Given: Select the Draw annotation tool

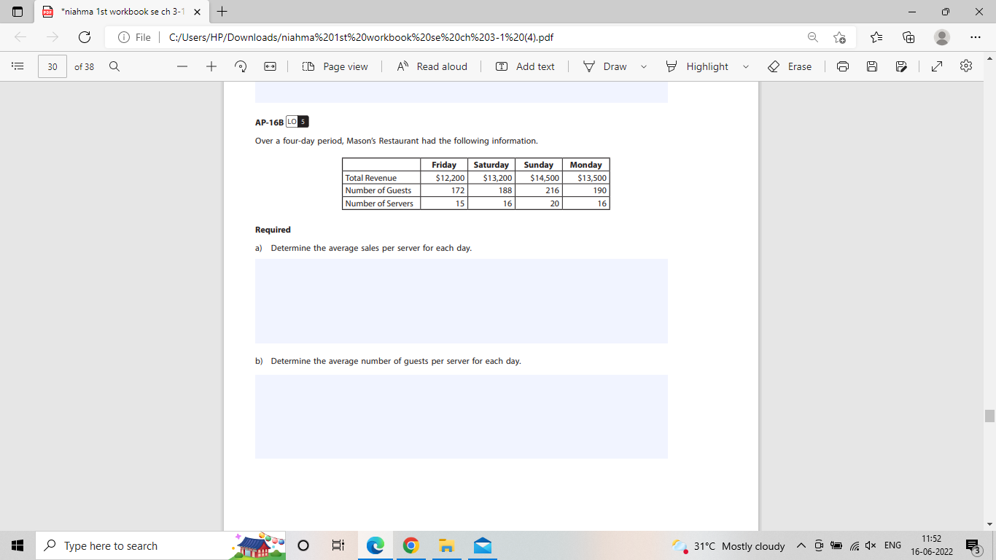Looking at the screenshot, I should coord(613,66).
